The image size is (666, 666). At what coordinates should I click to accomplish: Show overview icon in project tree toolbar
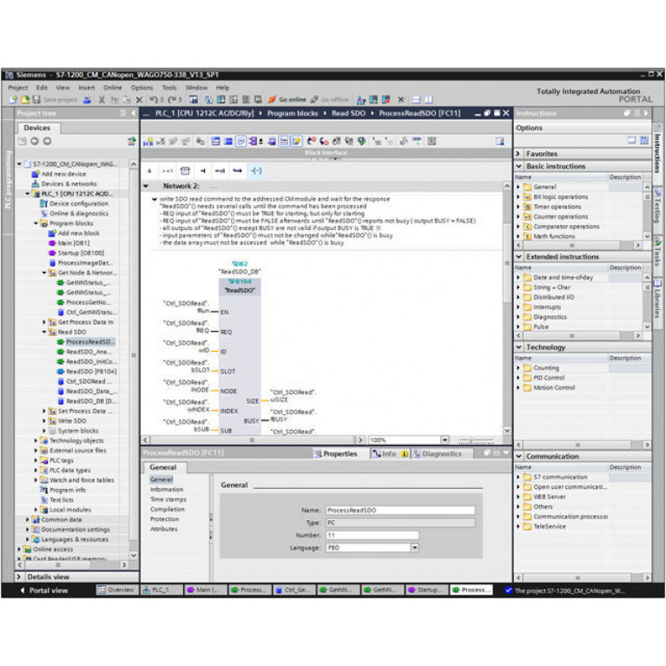(132, 142)
